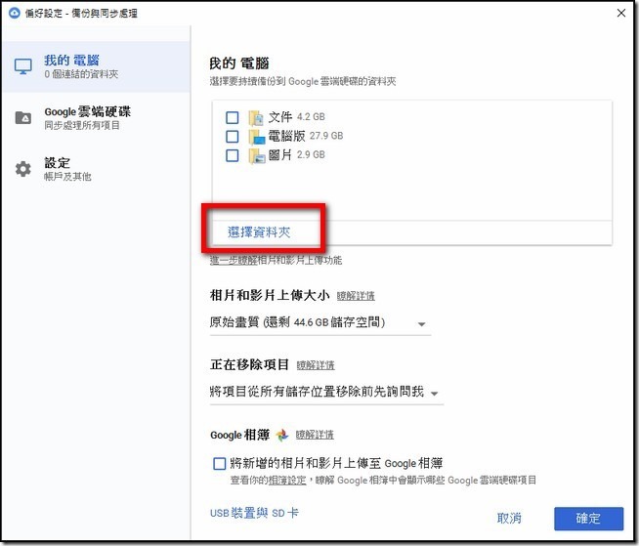Screen dimensions: 639x546
Task: Click the Google Drive folder icon in sidebar
Action: tap(22, 117)
